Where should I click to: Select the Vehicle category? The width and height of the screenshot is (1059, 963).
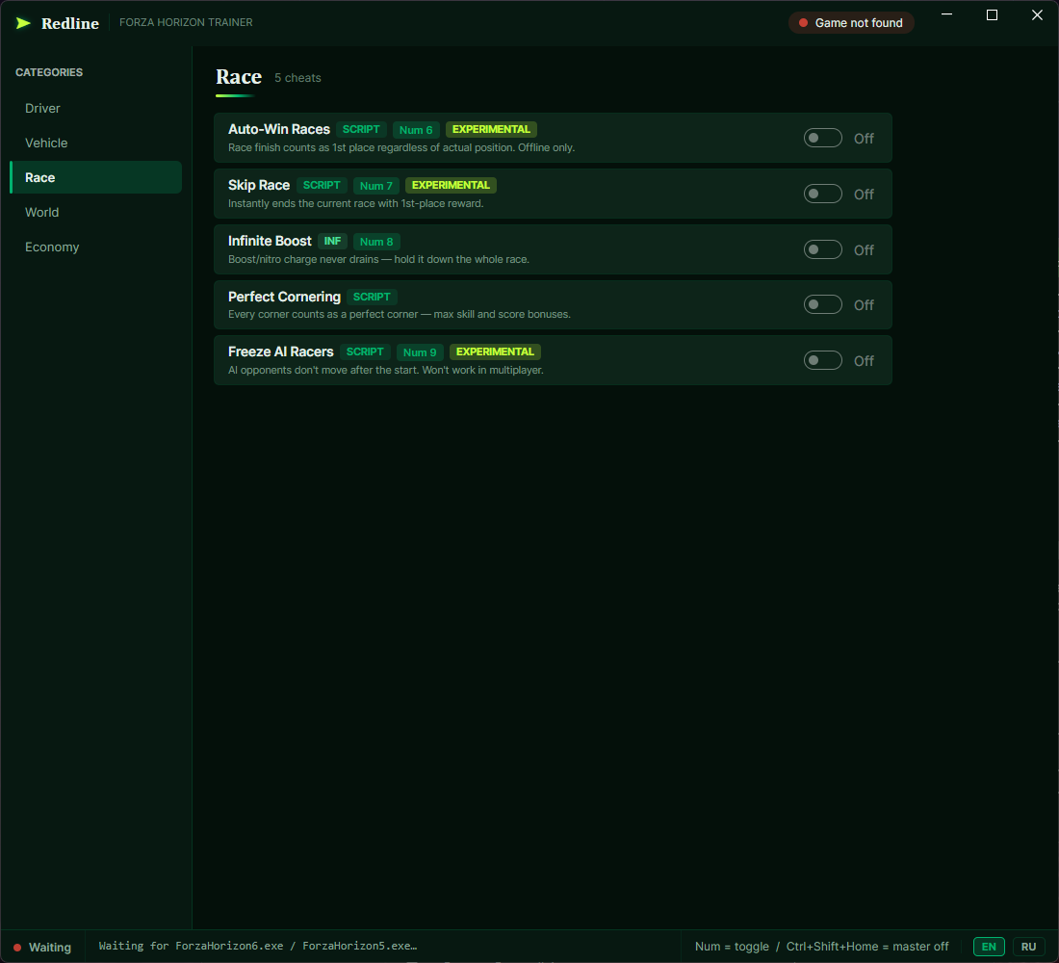pyautogui.click(x=96, y=143)
